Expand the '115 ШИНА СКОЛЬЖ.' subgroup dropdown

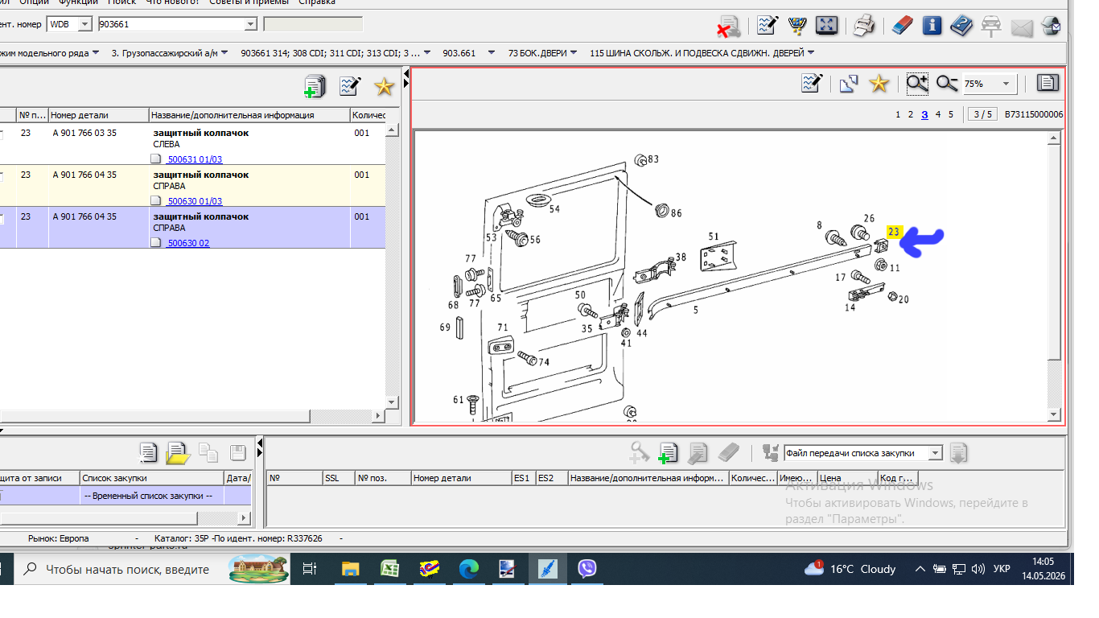coord(810,53)
